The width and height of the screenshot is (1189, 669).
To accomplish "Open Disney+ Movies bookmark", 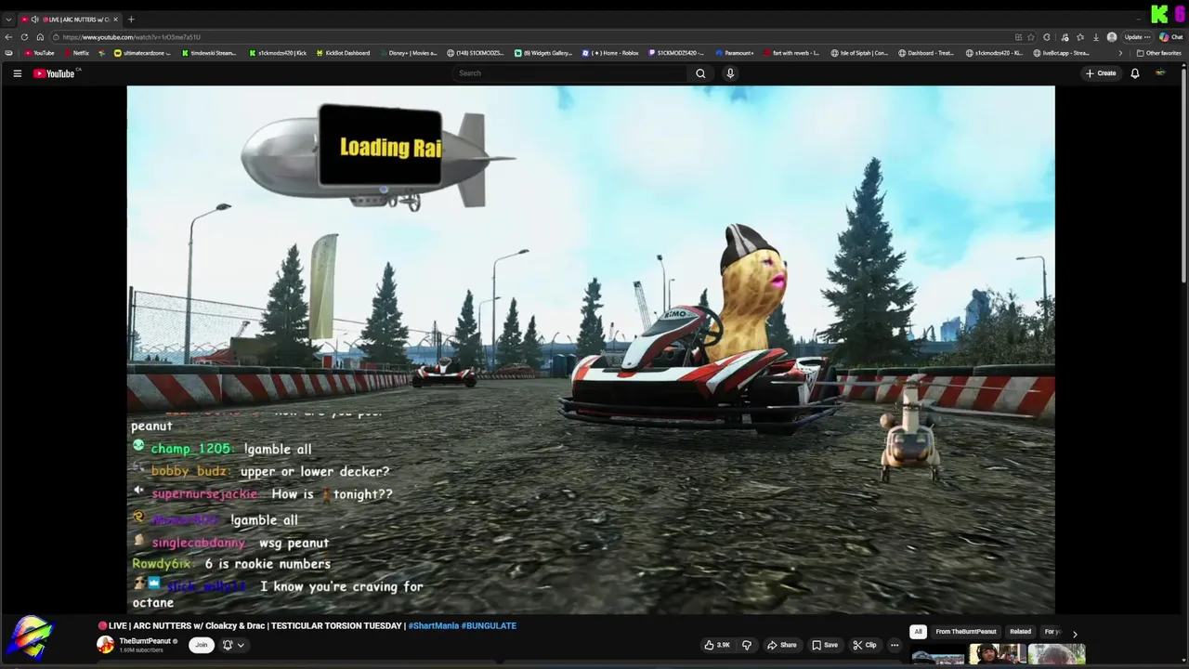I will click(x=408, y=53).
